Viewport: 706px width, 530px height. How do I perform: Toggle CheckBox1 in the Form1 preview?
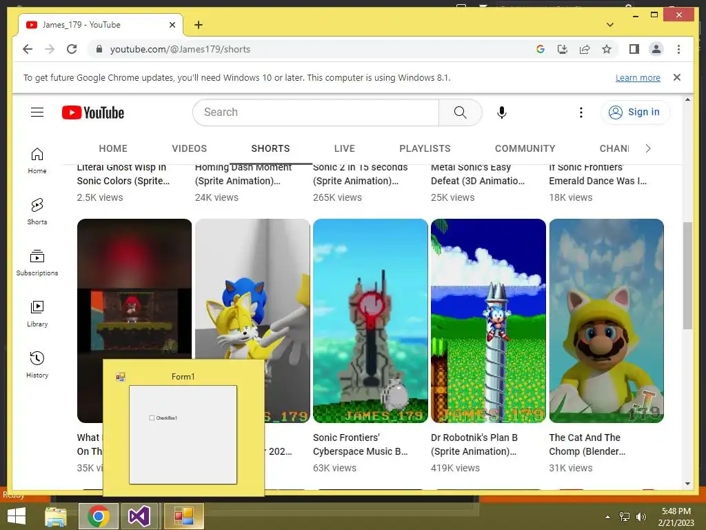click(152, 418)
